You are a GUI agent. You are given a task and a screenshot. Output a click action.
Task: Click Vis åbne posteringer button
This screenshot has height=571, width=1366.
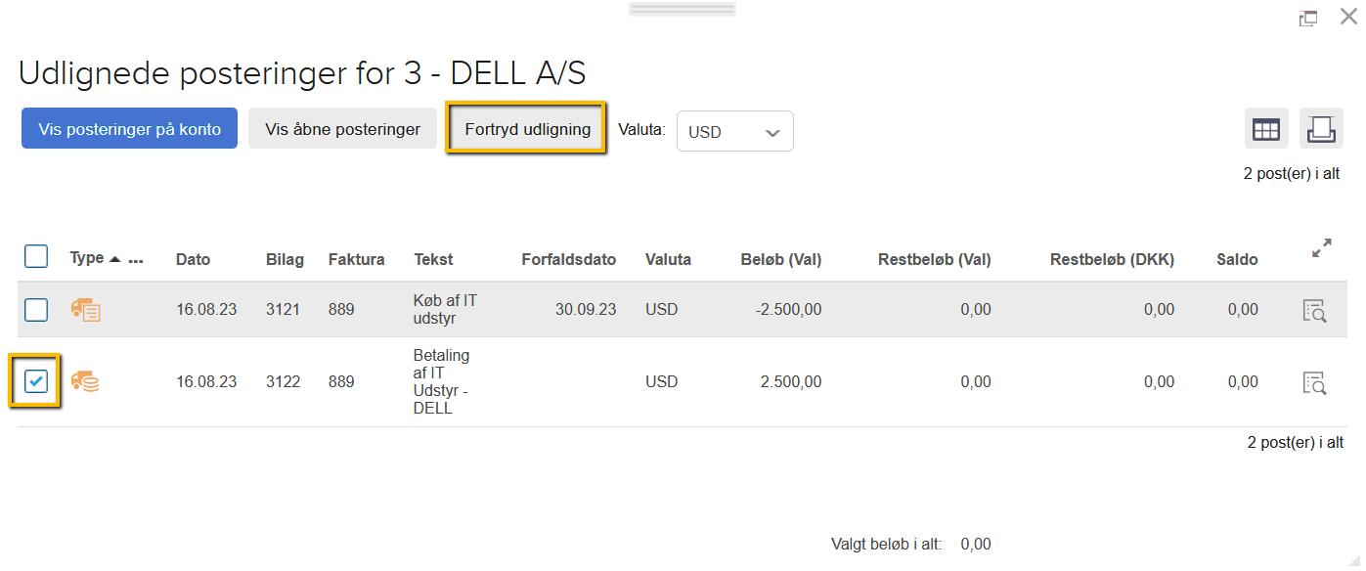[342, 129]
